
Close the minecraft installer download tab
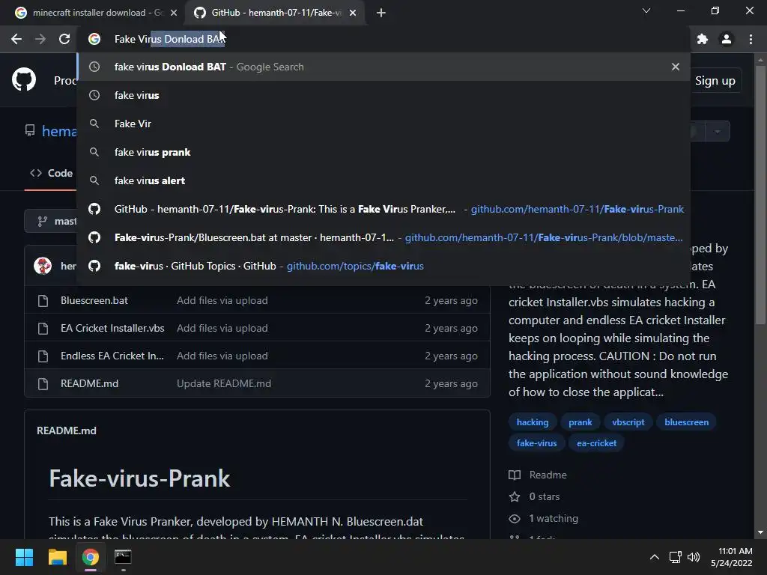point(174,13)
